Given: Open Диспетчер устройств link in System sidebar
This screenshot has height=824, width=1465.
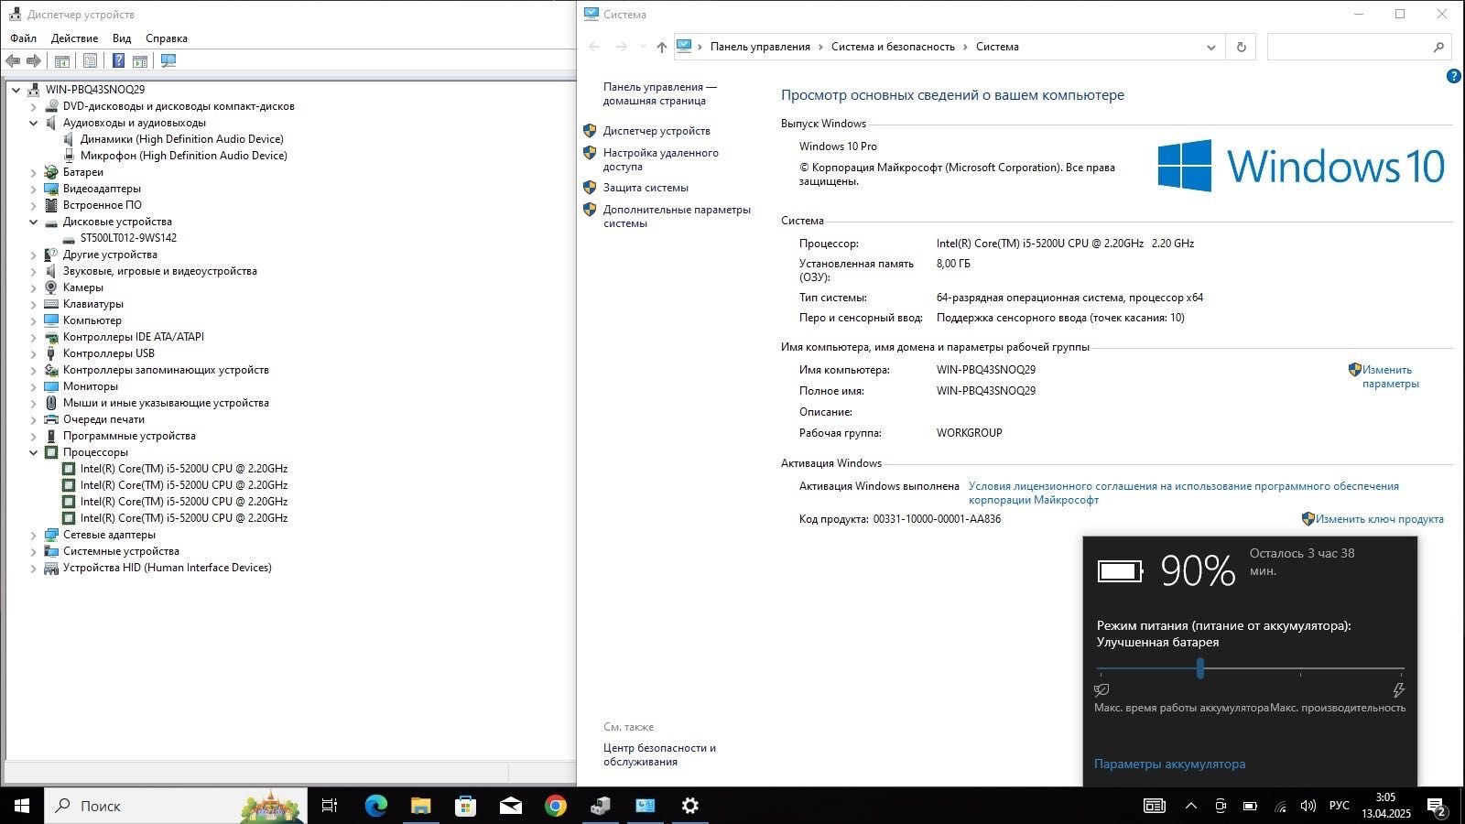Looking at the screenshot, I should 657,131.
